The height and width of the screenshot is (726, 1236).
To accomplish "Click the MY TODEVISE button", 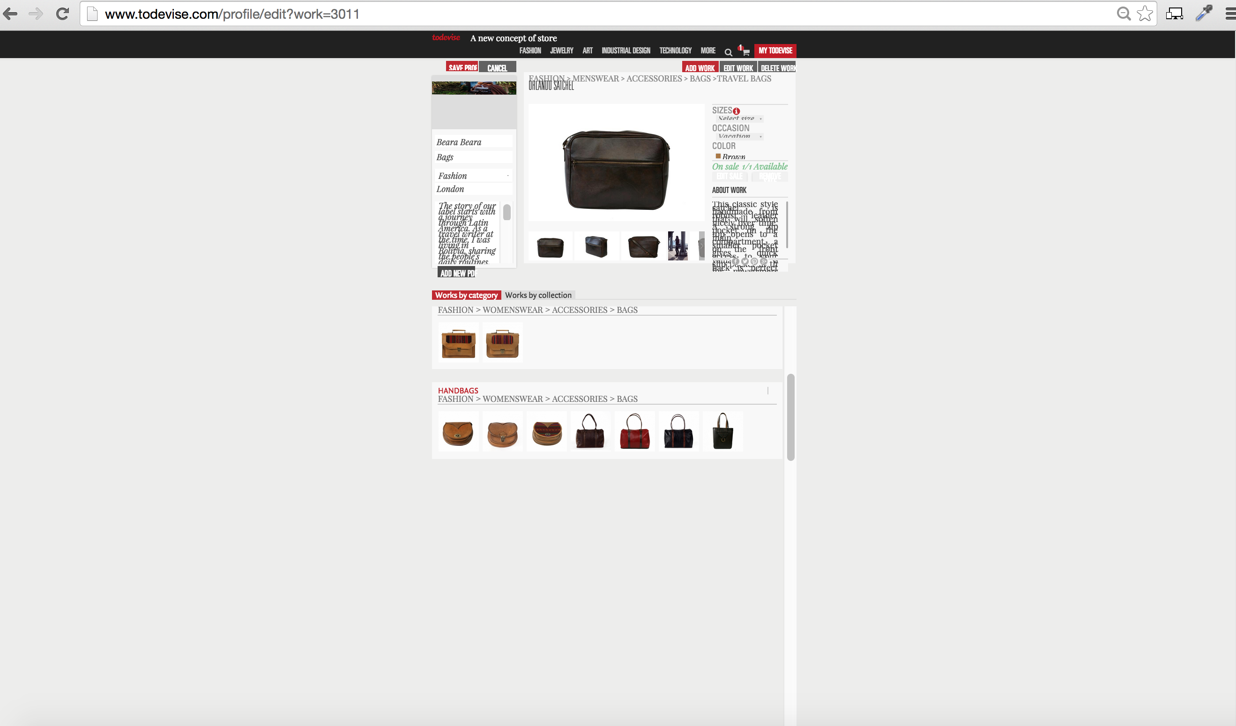I will [x=775, y=51].
